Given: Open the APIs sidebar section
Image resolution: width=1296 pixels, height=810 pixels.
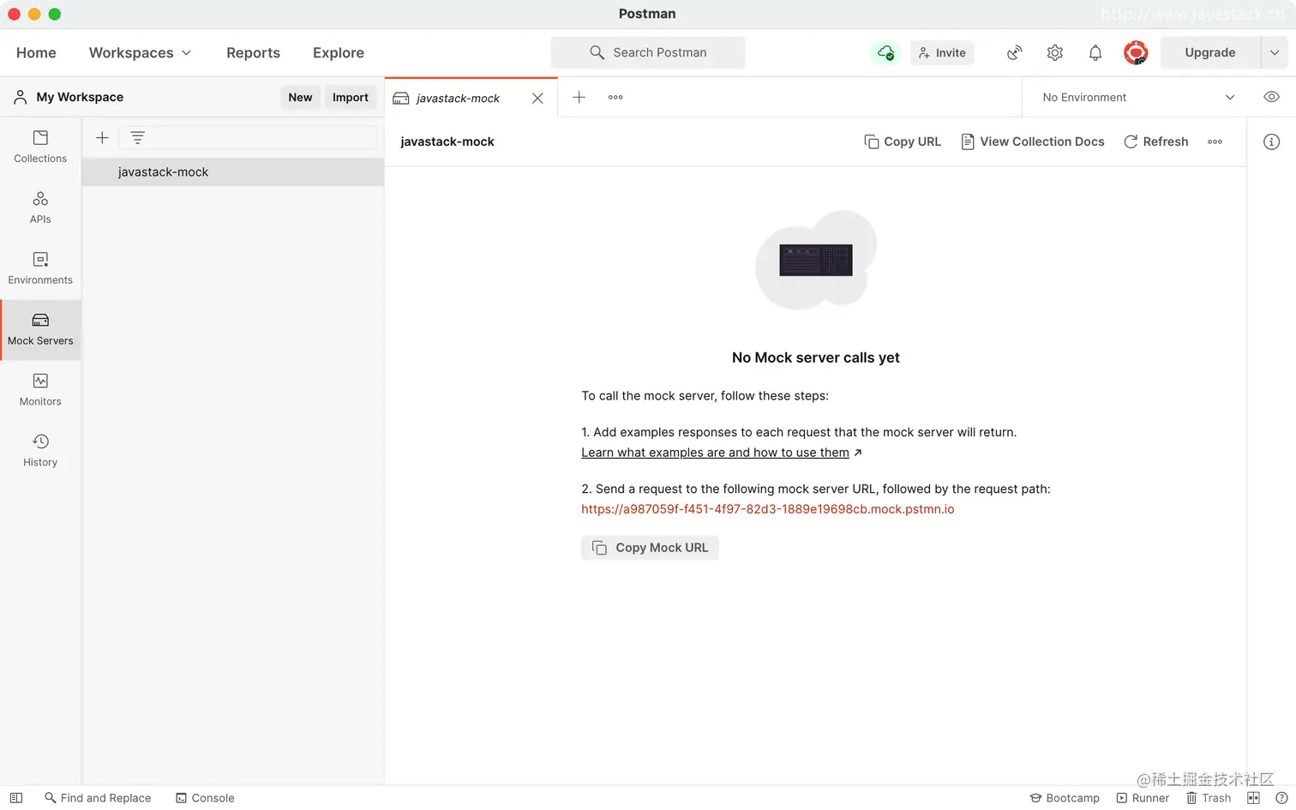Looking at the screenshot, I should [40, 207].
